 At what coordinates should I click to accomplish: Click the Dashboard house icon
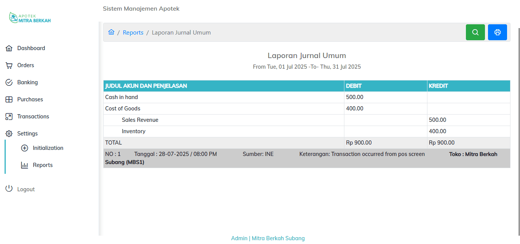click(x=9, y=48)
